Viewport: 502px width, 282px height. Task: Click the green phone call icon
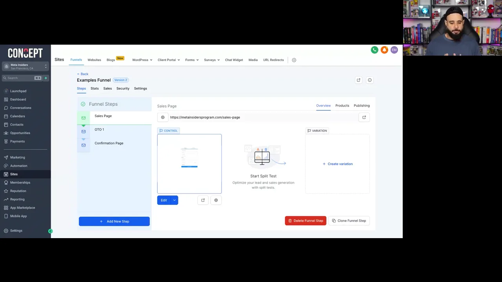click(375, 50)
